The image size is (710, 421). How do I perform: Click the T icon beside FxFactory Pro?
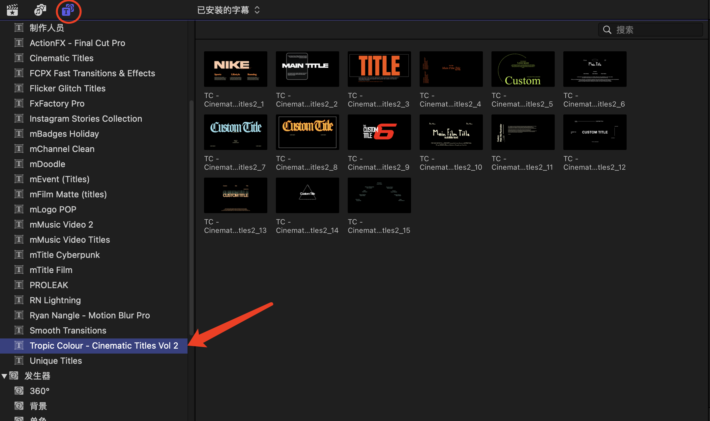19,103
